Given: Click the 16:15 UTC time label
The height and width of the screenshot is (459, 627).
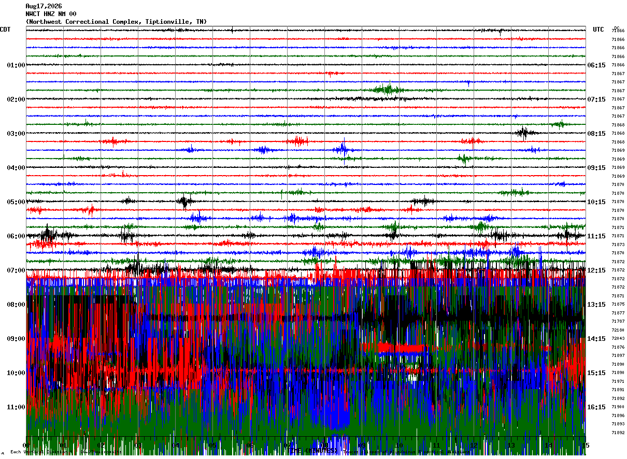Looking at the screenshot, I should click(x=596, y=407).
